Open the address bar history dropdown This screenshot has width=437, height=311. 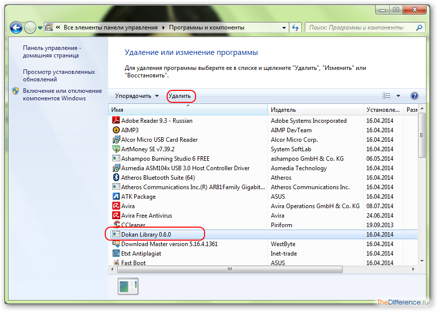point(284,28)
